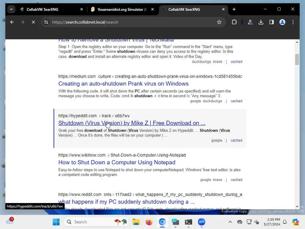The width and height of the screenshot is (305, 229).
Task: Open the clock showing 1:55 PM
Action: pos(272,222)
